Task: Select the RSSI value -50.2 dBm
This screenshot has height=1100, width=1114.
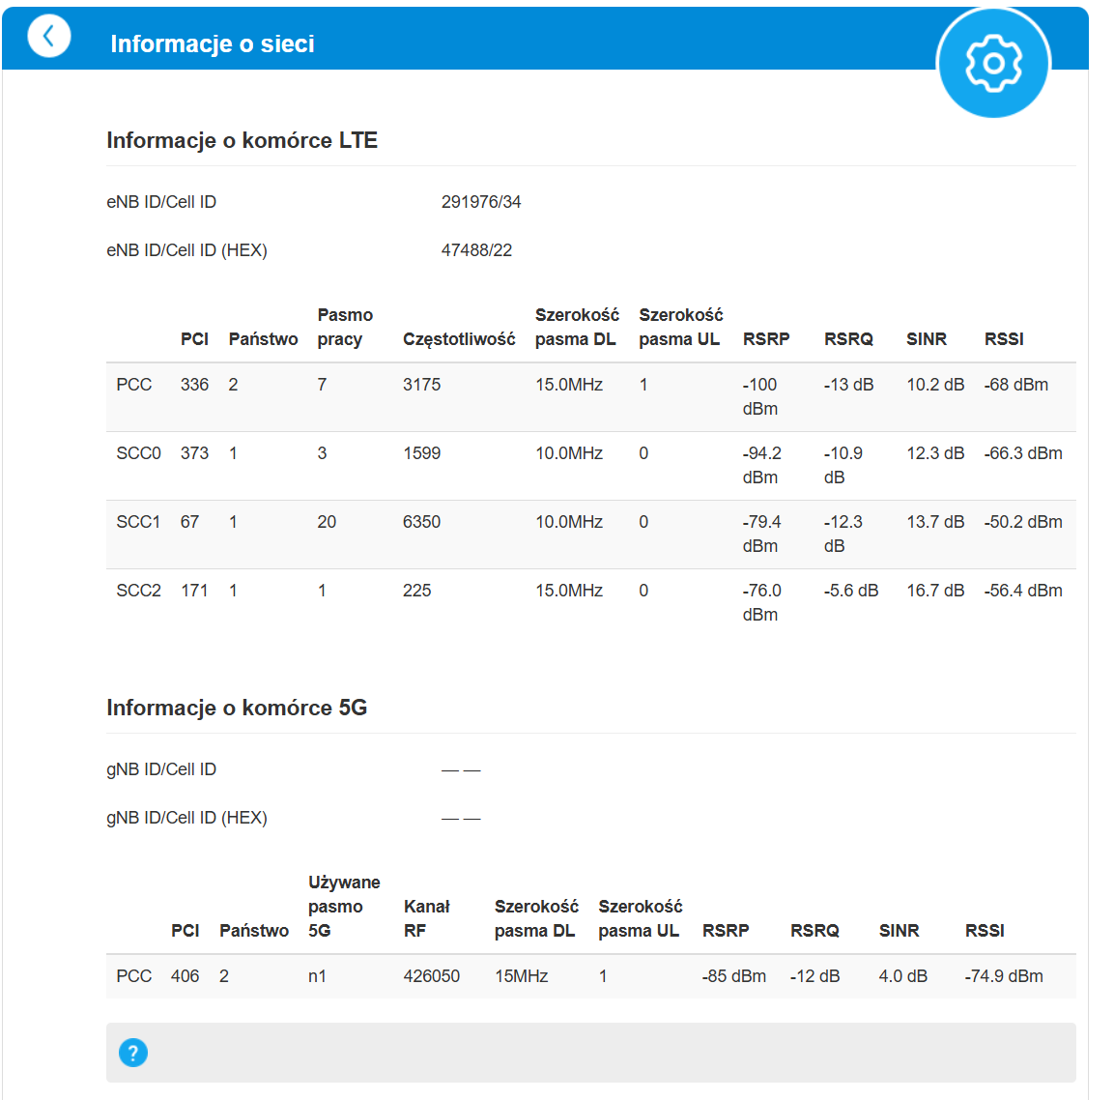Action: click(1023, 522)
